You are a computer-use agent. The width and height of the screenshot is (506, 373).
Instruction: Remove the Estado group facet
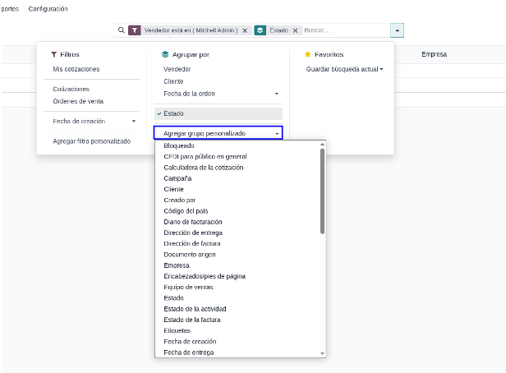(x=295, y=30)
